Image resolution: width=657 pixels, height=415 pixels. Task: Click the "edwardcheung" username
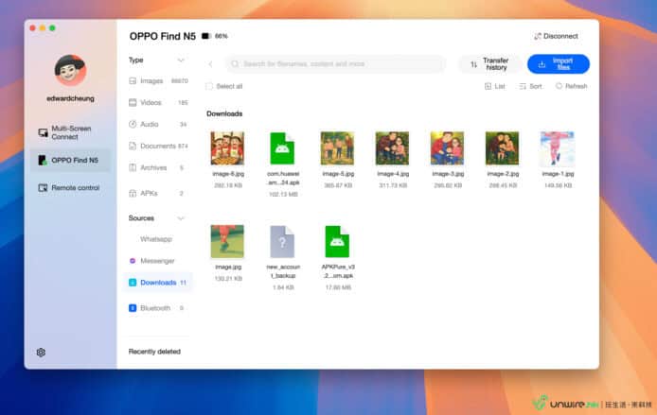click(x=70, y=98)
